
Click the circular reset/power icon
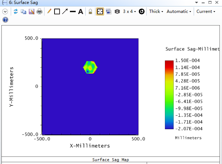(x=142, y=11)
